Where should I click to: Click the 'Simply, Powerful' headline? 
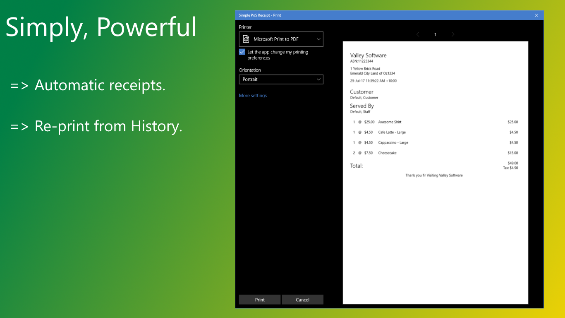101,27
